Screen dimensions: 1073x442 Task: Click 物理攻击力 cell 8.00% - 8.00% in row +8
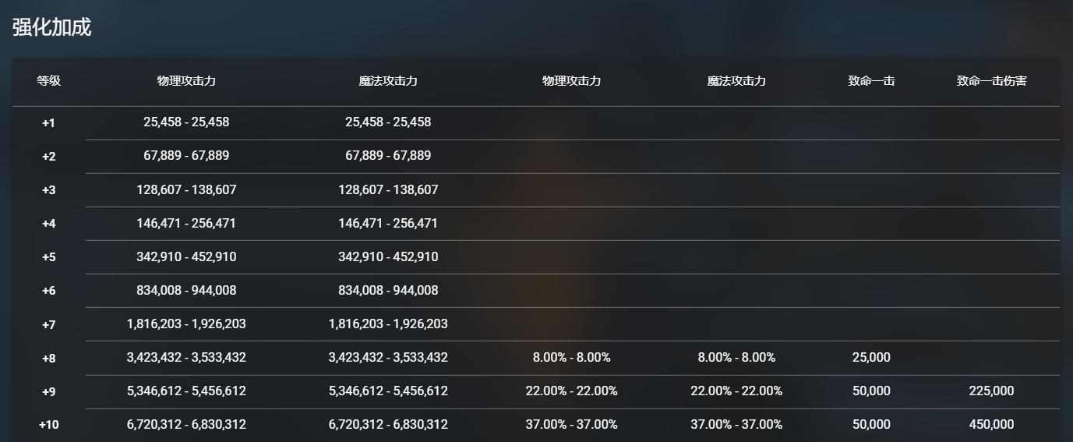[x=571, y=358]
